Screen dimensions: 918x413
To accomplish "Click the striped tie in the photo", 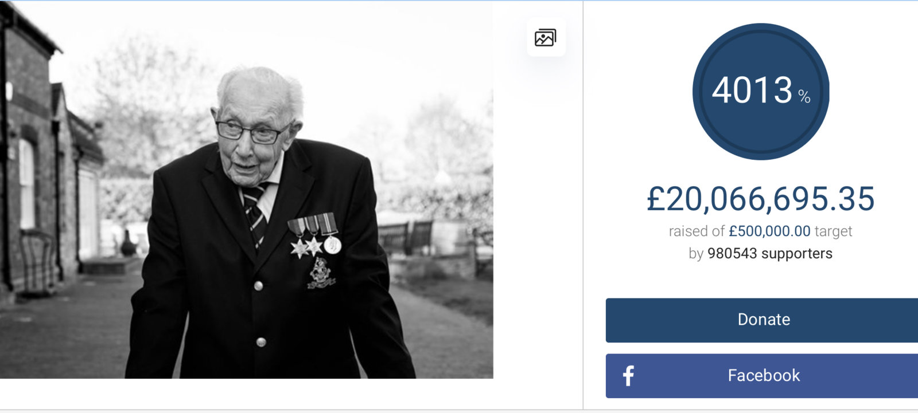I will coord(255,215).
